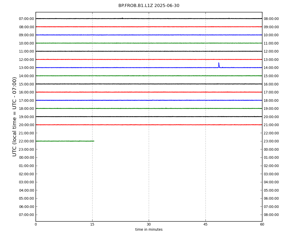This screenshot has height=246, width=298.
Task: Click the left-axis label 12:00:00
Action: (x=26, y=60)
